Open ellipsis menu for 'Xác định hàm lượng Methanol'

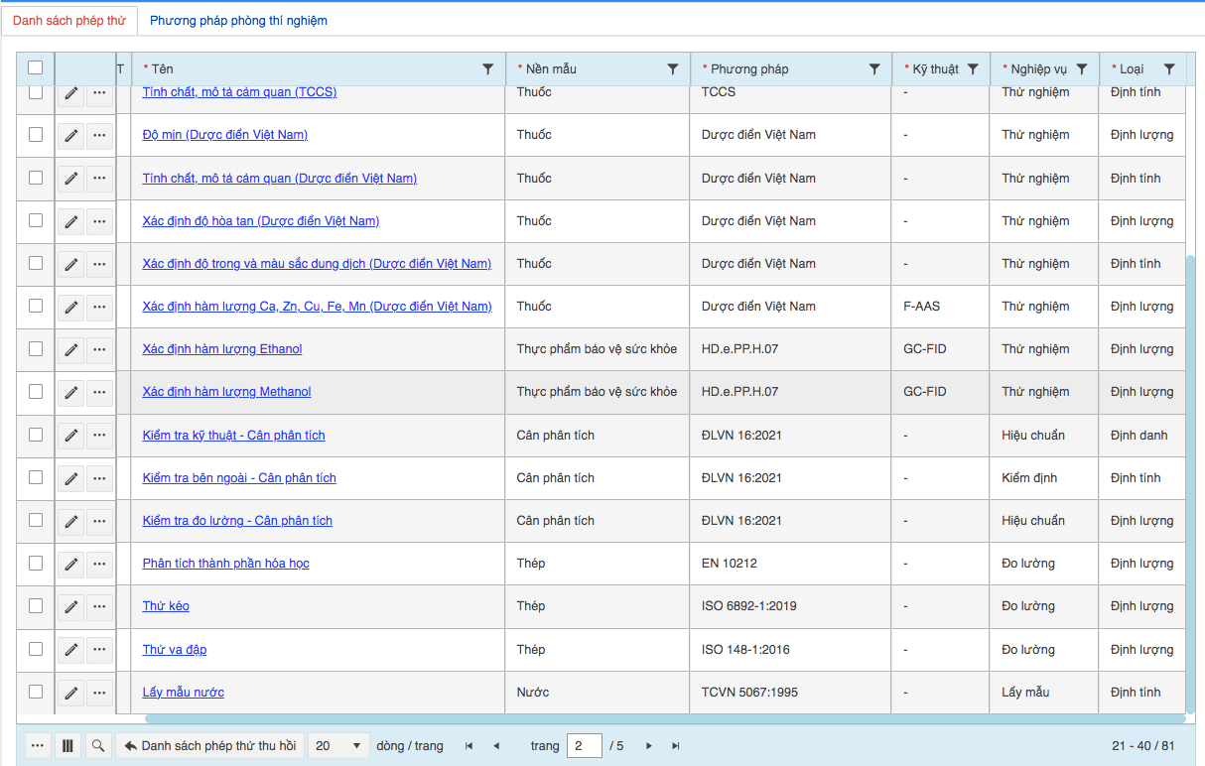click(x=99, y=393)
